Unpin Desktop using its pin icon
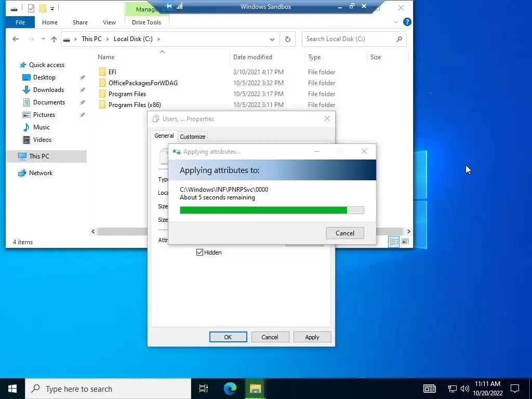532x399 pixels. [82, 78]
